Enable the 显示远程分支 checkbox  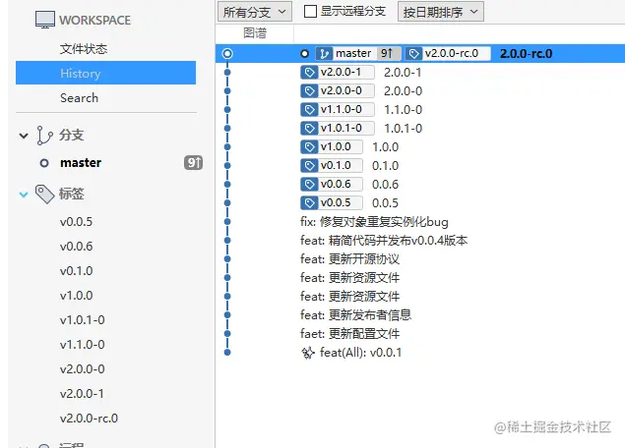coord(310,11)
